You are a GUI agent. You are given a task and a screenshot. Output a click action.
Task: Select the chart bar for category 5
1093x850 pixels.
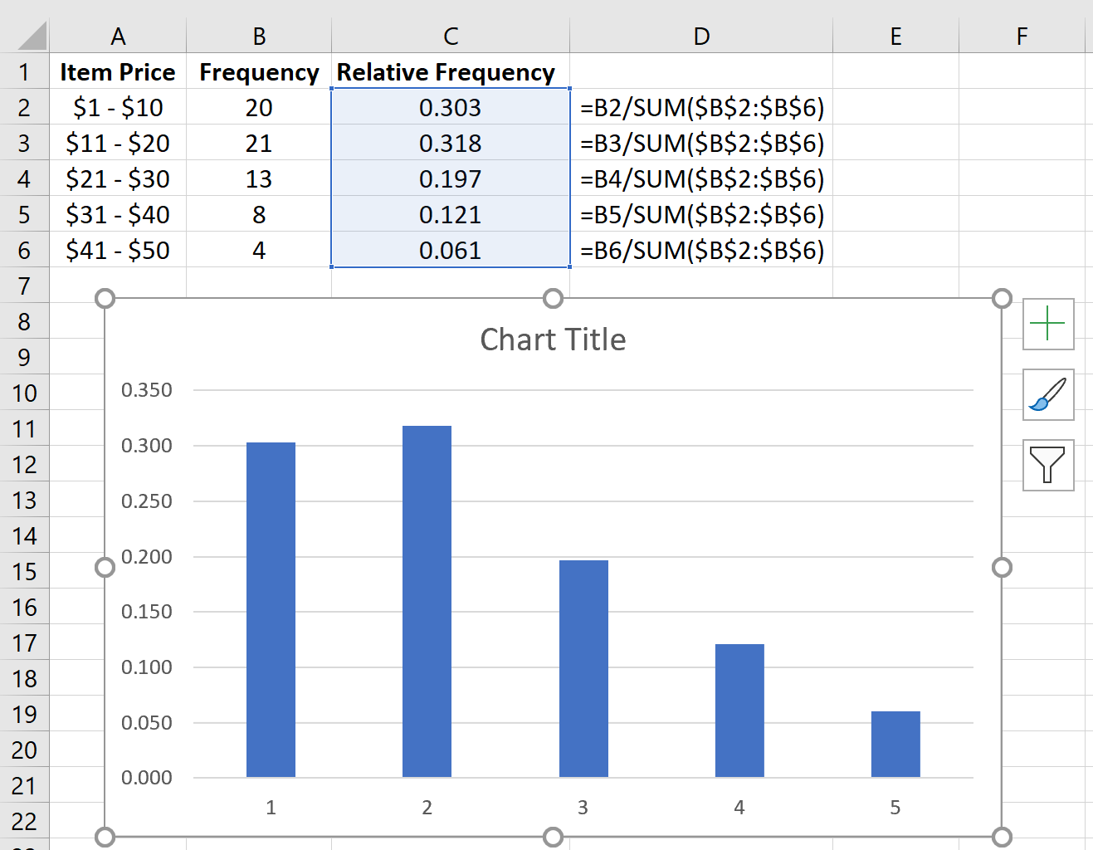[895, 745]
